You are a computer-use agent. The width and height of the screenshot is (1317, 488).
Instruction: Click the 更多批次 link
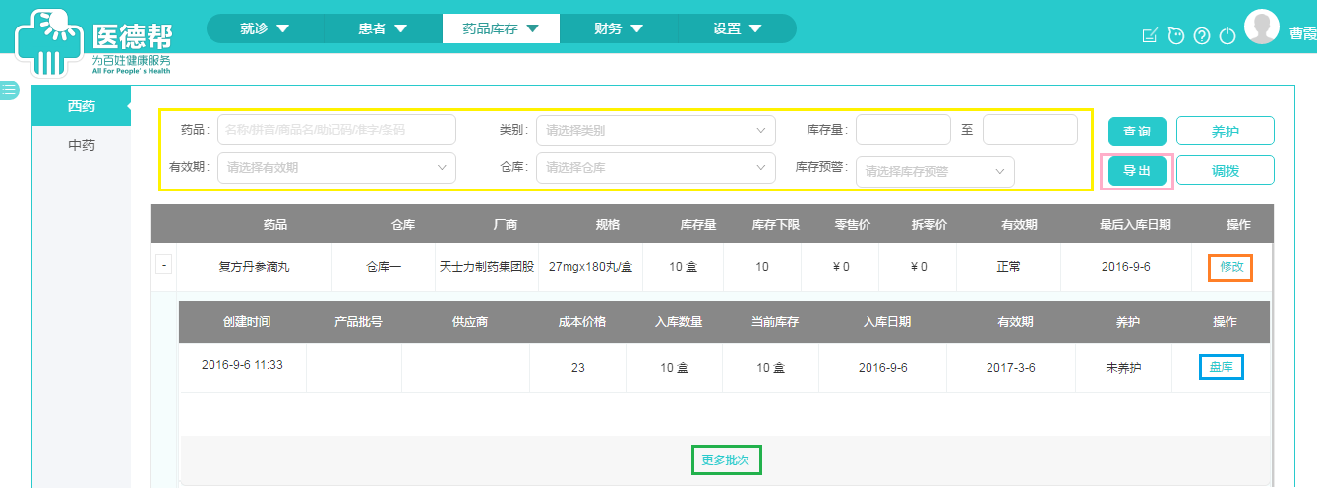pyautogui.click(x=727, y=460)
